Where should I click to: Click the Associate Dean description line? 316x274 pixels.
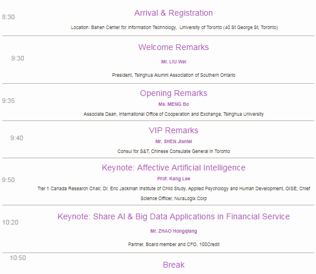tap(173, 114)
